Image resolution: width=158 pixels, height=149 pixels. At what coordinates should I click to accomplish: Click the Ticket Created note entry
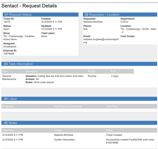click(x=114, y=135)
